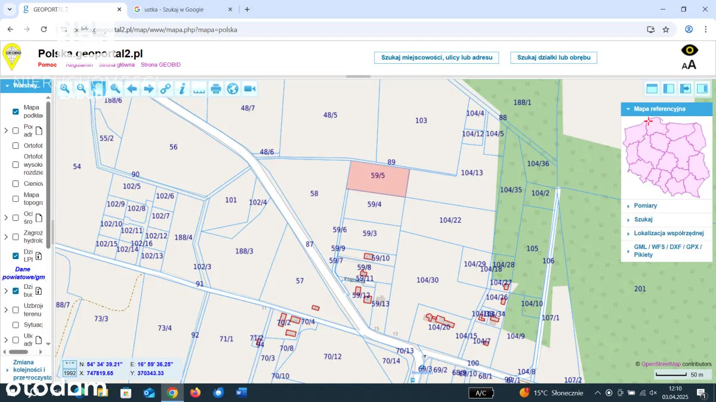The image size is (716, 402).
Task: Select the info identify tool
Action: tap(182, 89)
